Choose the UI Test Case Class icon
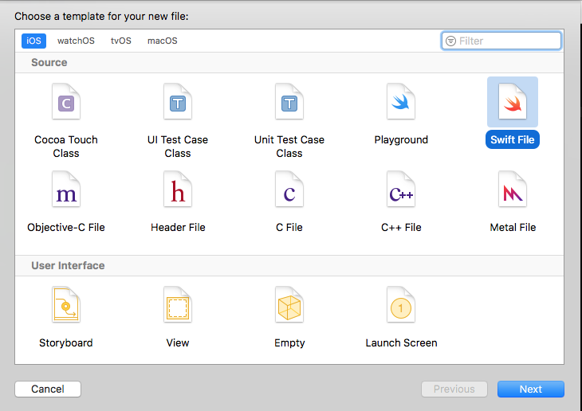 (178, 103)
